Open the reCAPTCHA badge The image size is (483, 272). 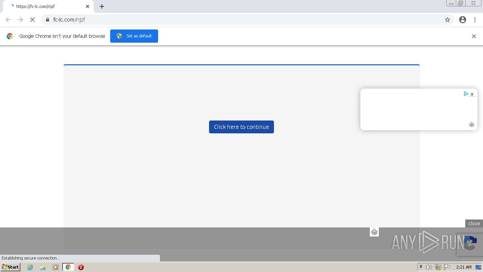pyautogui.click(x=470, y=244)
